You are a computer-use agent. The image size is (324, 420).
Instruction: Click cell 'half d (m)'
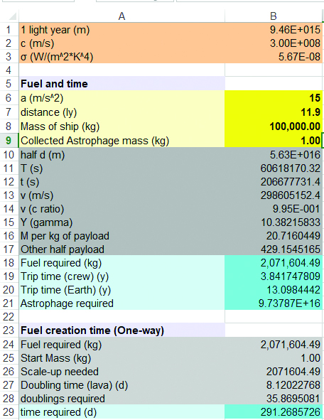(x=121, y=154)
